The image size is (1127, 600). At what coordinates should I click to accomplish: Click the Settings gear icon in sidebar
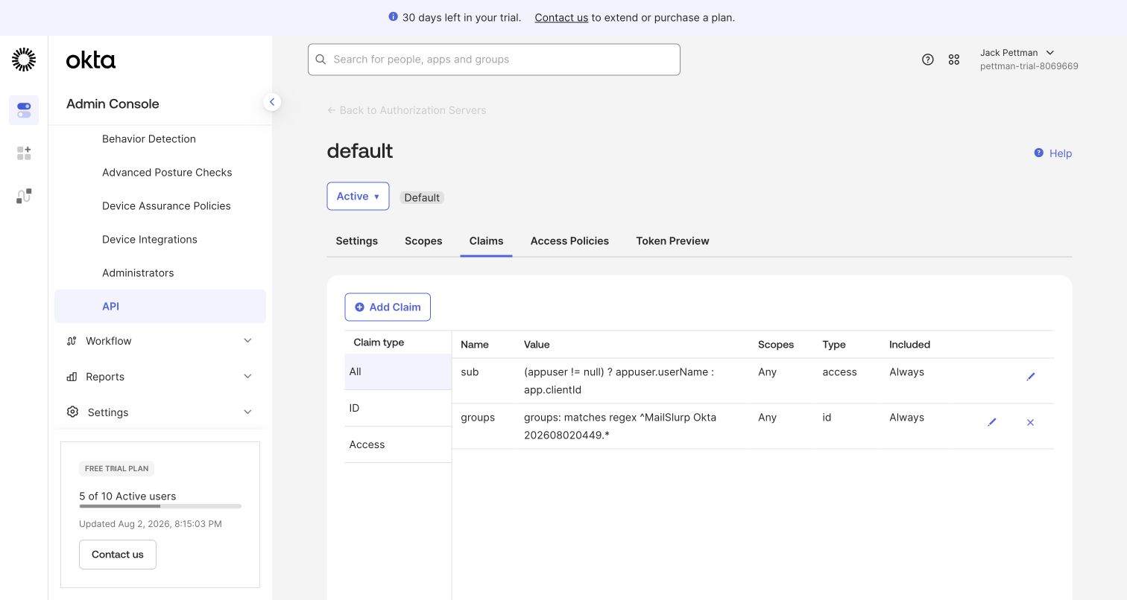click(72, 412)
